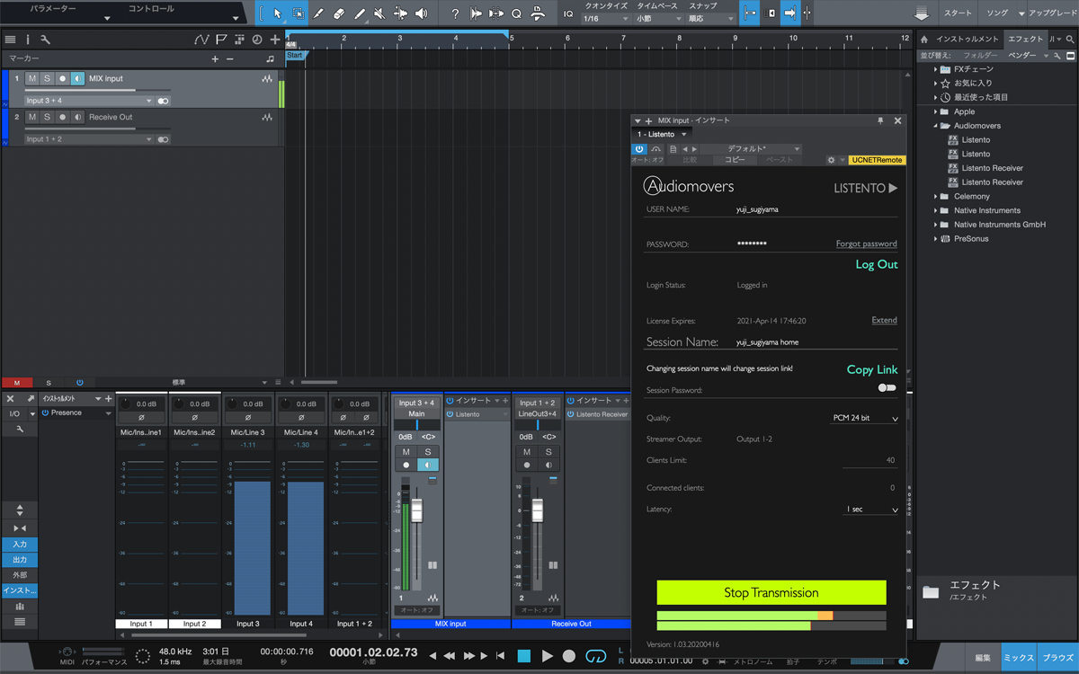Open track inspector 'i' icon
Screen dimensions: 1079x674
[28, 40]
